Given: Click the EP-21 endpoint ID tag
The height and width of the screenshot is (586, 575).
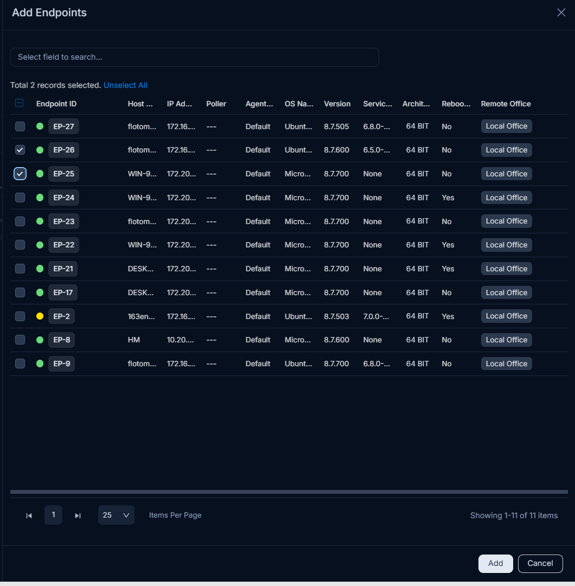Looking at the screenshot, I should (x=63, y=269).
